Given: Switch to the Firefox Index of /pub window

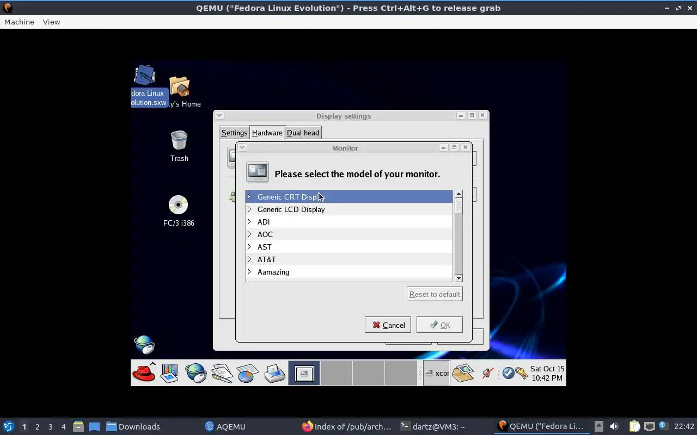Looking at the screenshot, I should pyautogui.click(x=347, y=426).
